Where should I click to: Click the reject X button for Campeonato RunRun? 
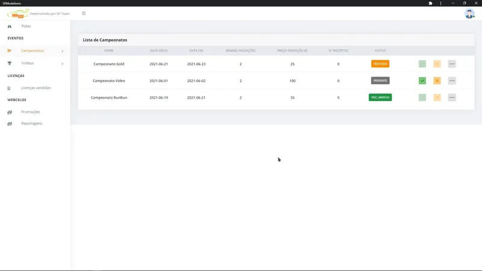coord(437,98)
